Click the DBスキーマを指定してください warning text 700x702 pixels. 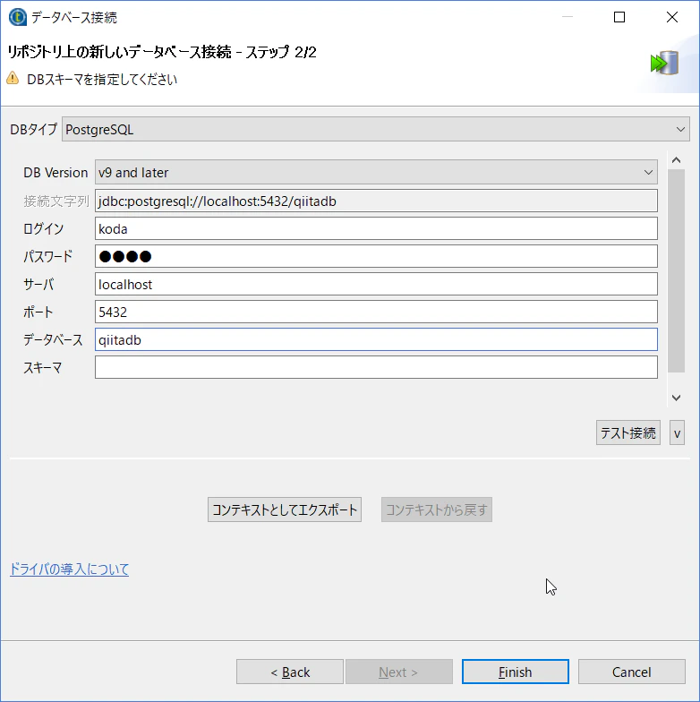(102, 79)
